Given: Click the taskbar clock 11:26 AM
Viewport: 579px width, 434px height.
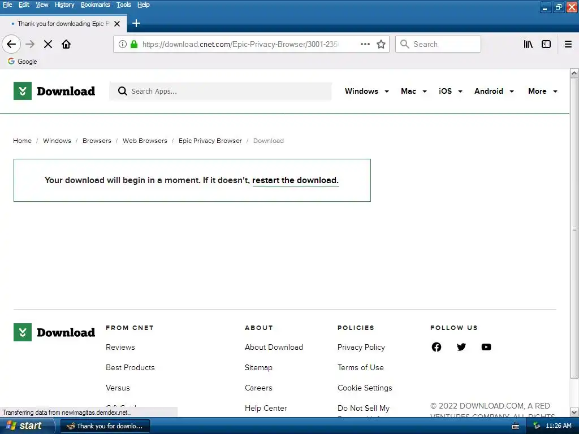Looking at the screenshot, I should click(x=558, y=426).
